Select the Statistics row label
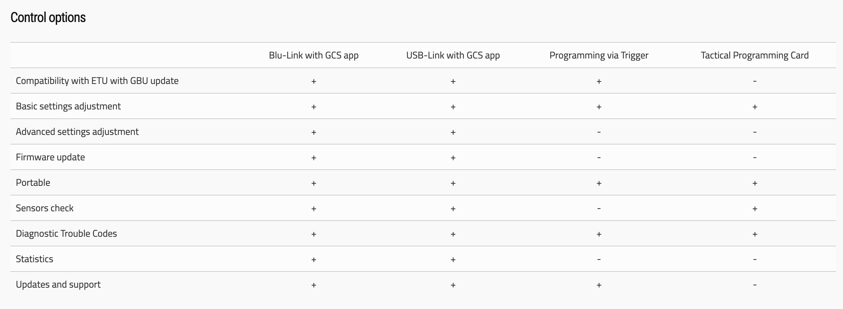 coord(34,259)
